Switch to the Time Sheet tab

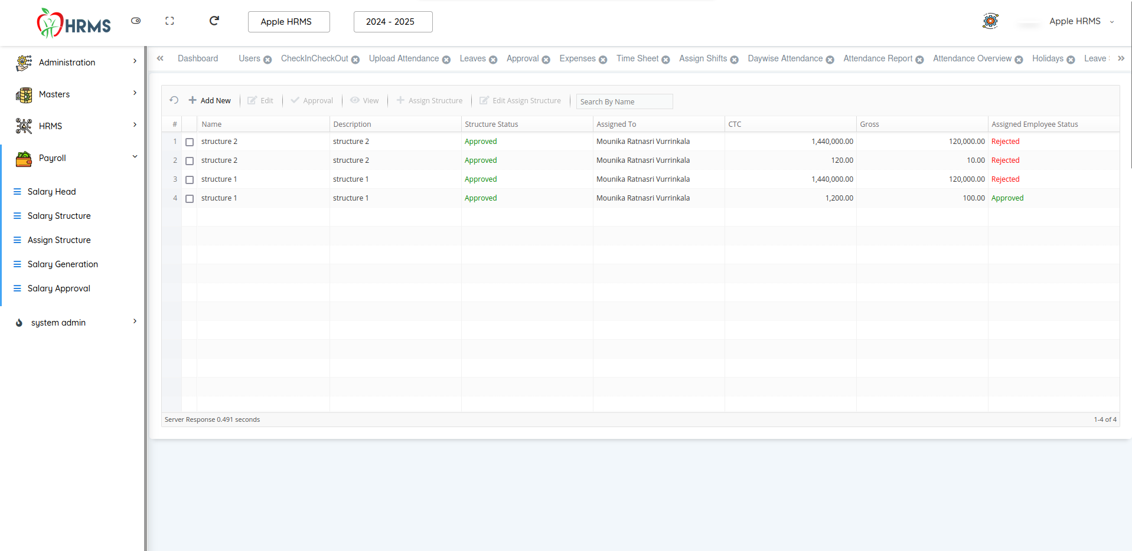coord(637,58)
